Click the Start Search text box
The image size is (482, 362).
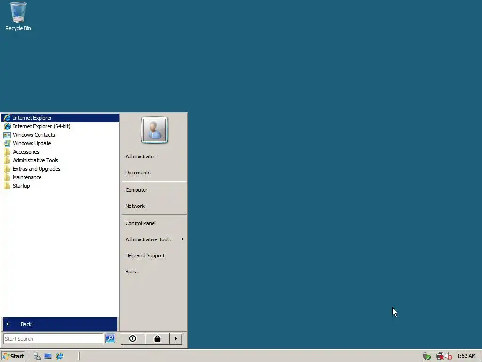click(x=53, y=338)
